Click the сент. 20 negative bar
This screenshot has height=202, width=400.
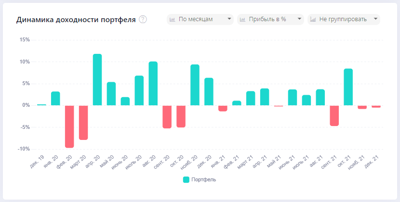tap(167, 116)
